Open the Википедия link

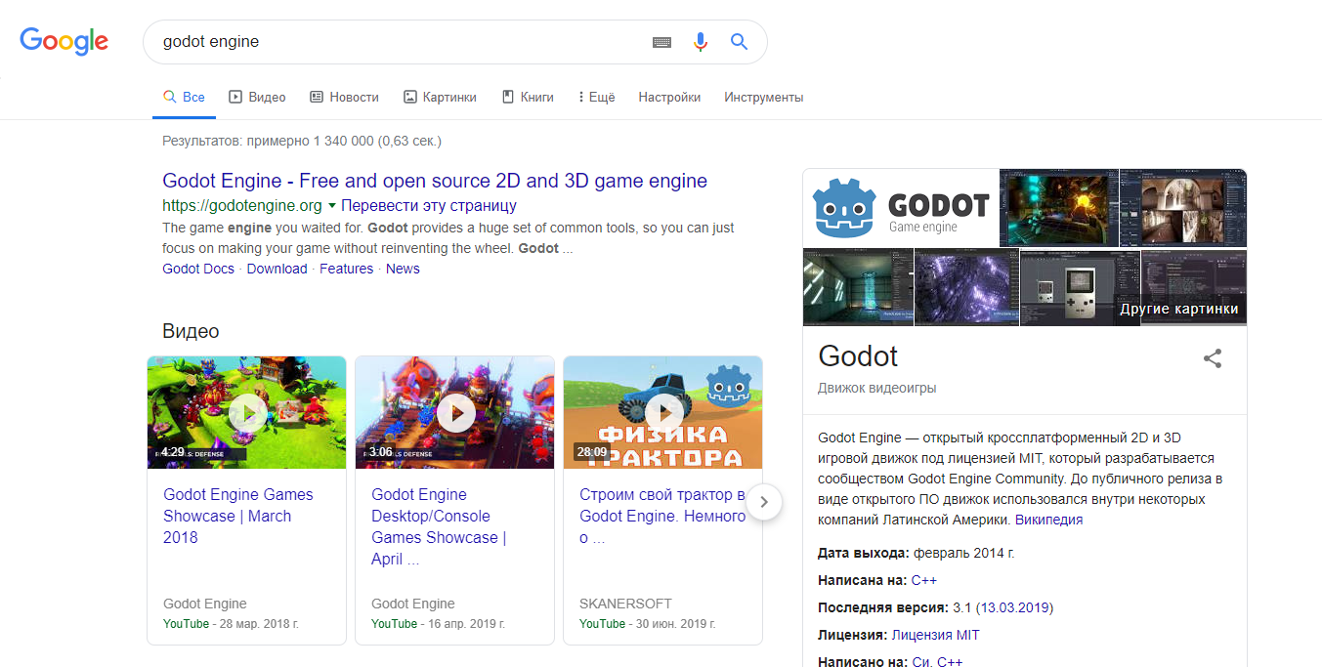(x=1048, y=520)
